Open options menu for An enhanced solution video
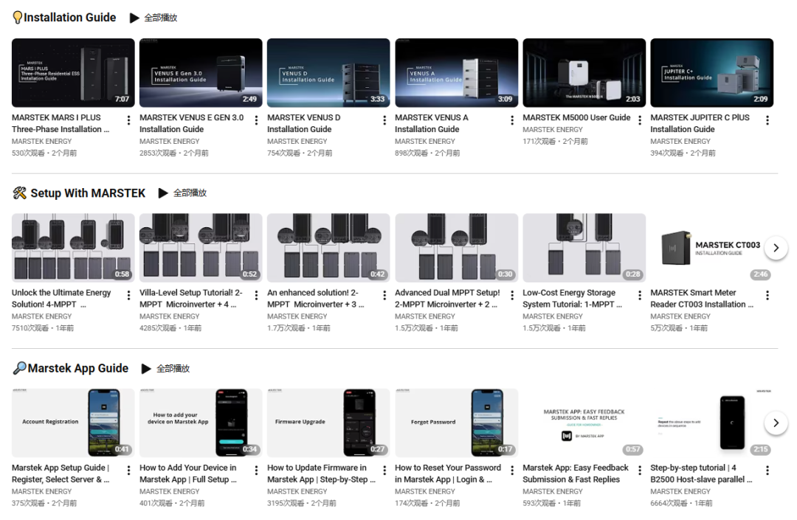 (384, 295)
